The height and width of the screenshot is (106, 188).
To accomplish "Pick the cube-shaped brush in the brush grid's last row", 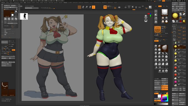I will pos(163,71).
